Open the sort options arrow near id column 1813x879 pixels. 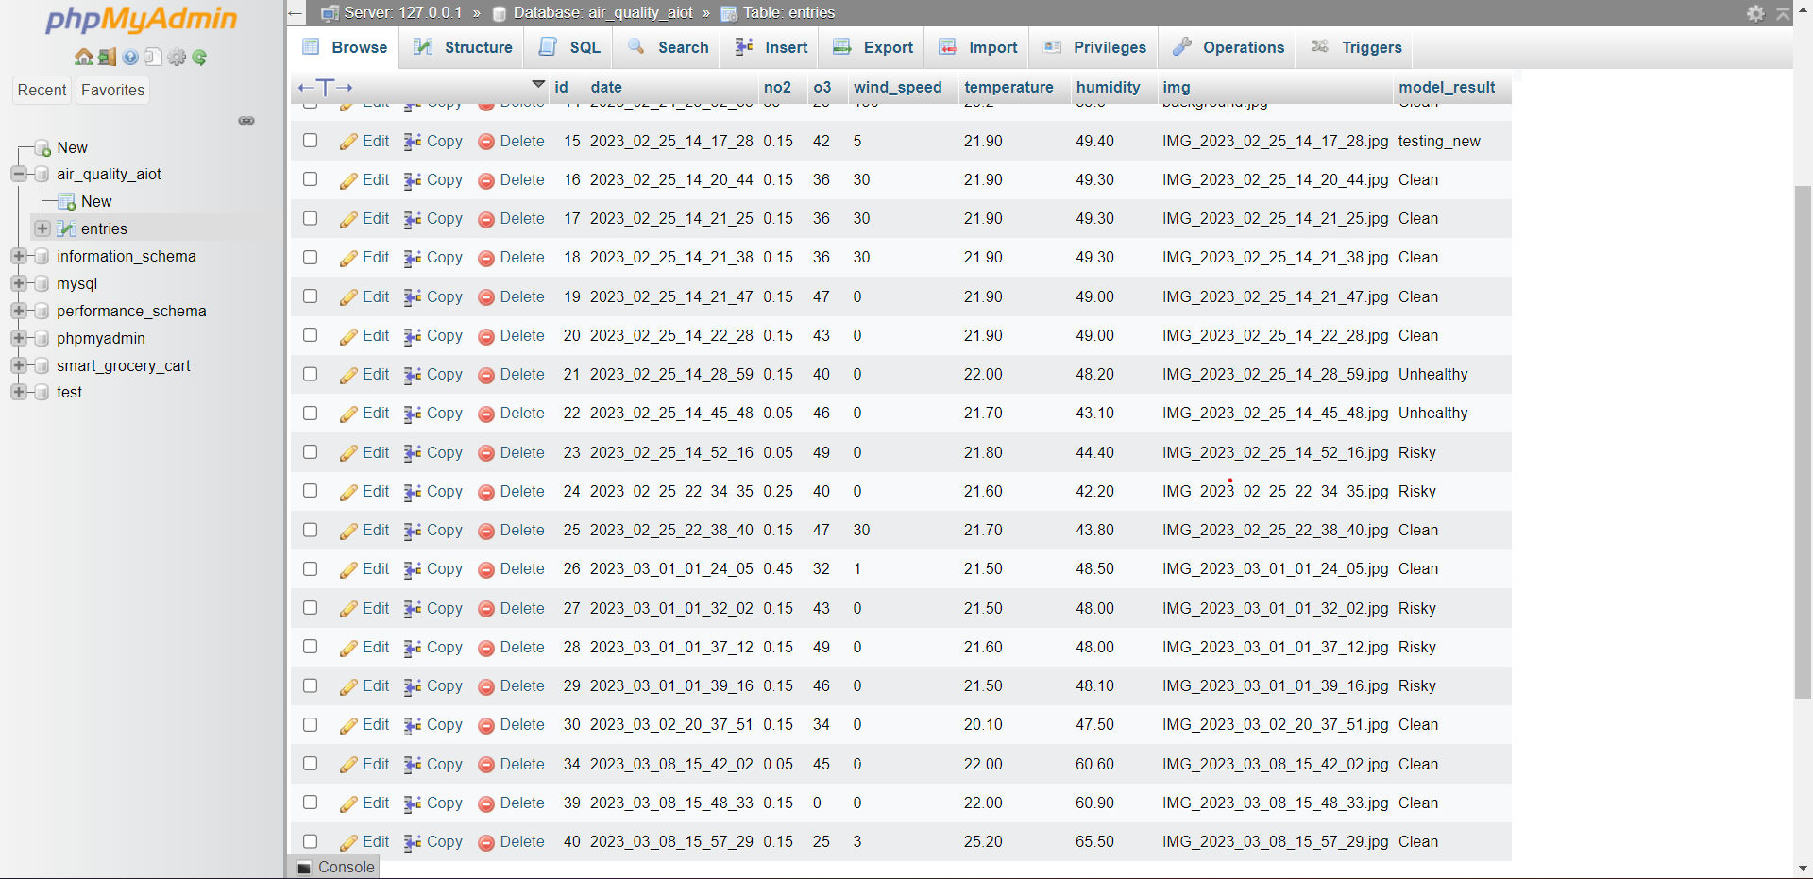coord(537,84)
